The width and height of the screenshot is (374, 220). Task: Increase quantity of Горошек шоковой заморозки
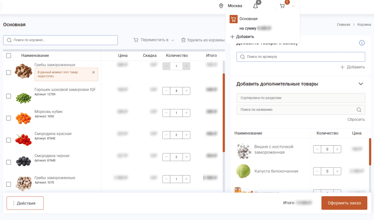point(186,91)
